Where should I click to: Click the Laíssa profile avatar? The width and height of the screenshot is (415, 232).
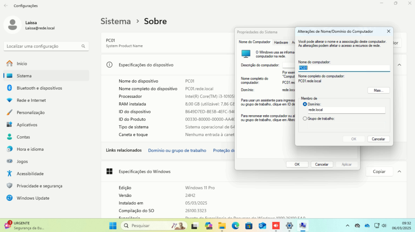tap(13, 25)
